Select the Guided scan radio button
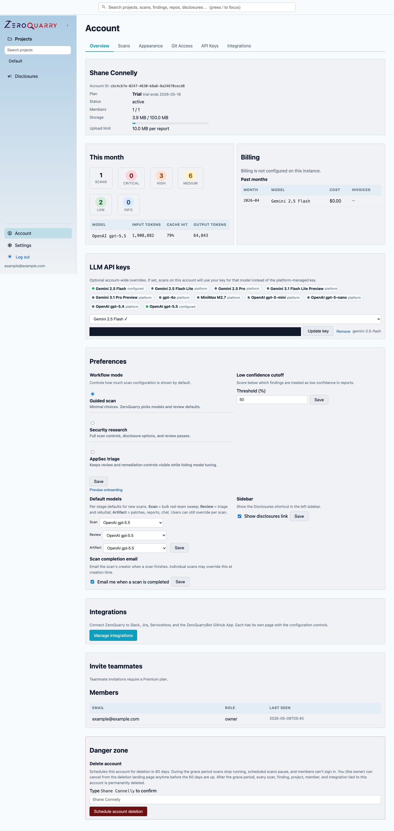394x831 pixels. [92, 394]
